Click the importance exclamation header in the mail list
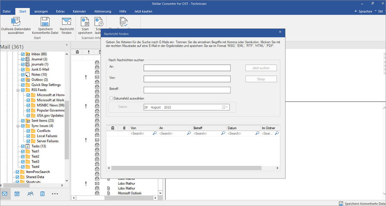 tap(89, 52)
